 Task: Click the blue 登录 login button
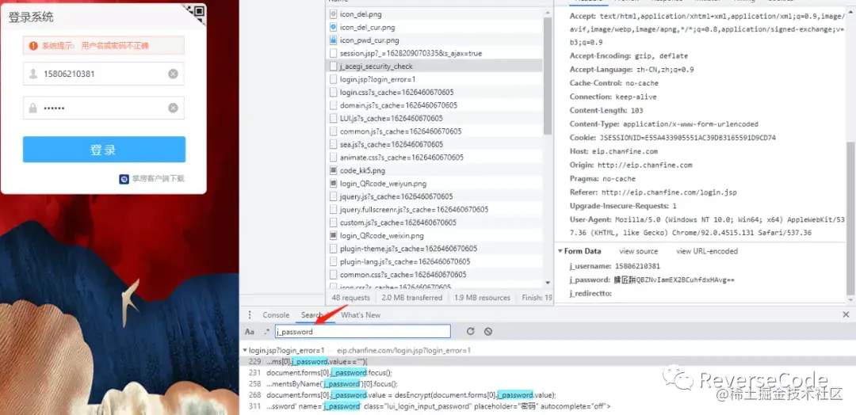coord(104,150)
